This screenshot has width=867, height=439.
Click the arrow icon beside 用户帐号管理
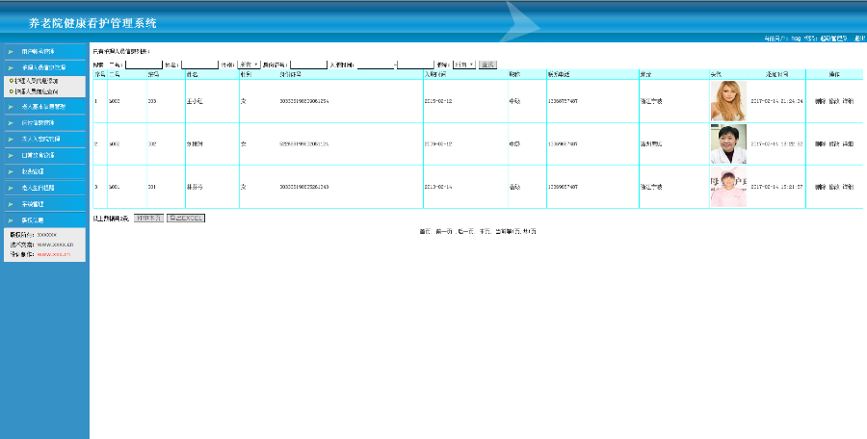coord(11,51)
